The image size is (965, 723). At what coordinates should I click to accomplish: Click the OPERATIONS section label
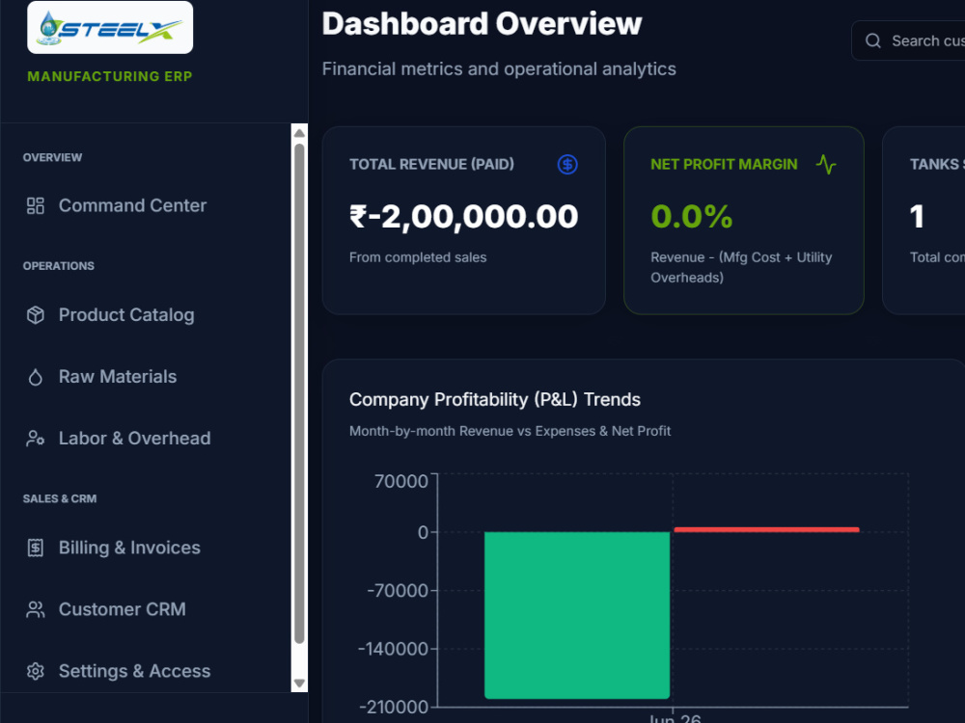59,266
